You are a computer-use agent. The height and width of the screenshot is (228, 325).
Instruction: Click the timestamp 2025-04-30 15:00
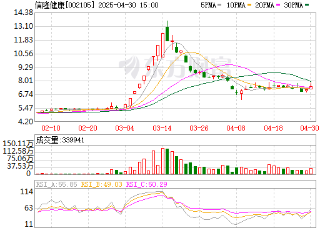coord(128,5)
